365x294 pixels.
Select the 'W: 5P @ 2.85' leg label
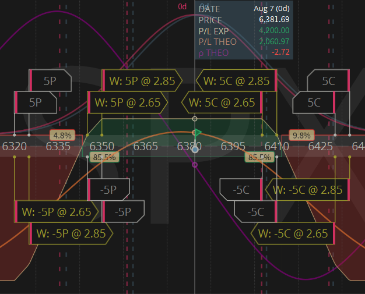[142, 81]
